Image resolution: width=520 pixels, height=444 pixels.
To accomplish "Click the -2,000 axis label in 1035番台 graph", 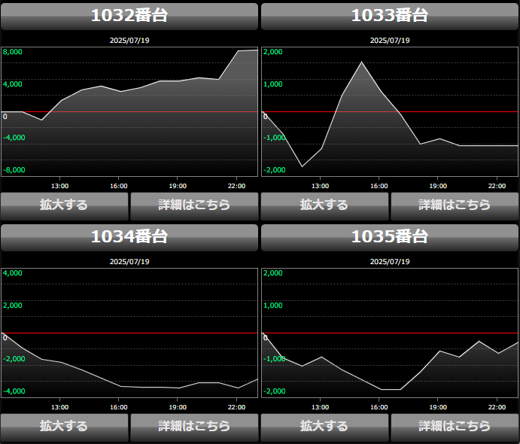I will (x=274, y=391).
